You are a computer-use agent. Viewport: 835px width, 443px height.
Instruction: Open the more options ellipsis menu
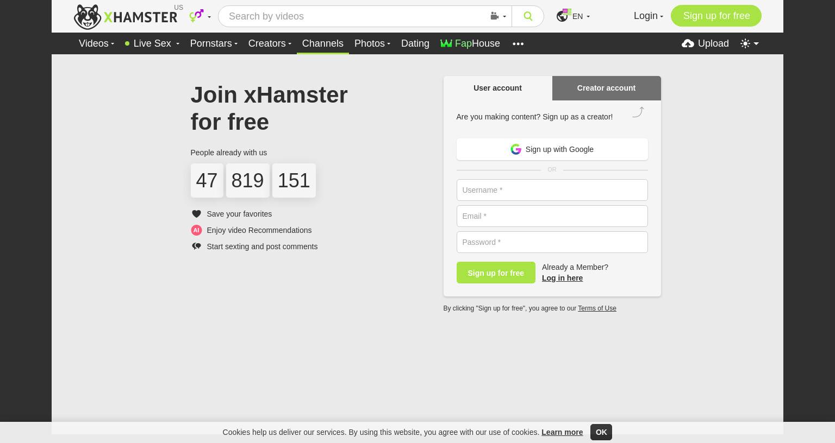(x=518, y=43)
